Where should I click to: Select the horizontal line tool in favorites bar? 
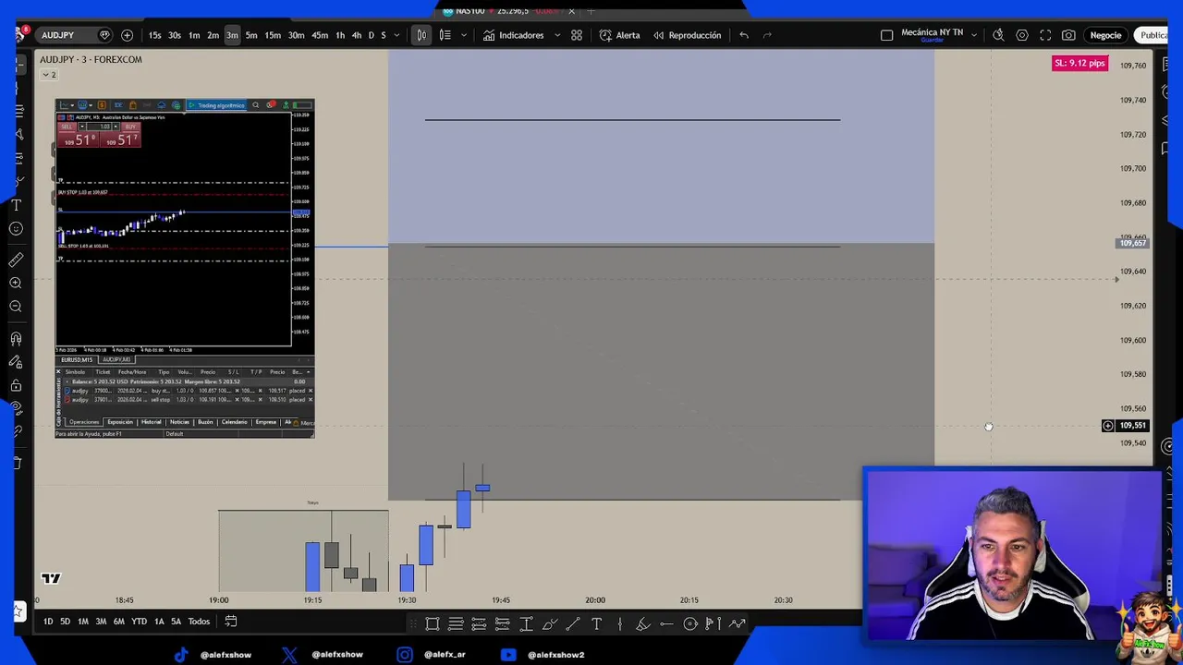pyautogui.click(x=666, y=624)
